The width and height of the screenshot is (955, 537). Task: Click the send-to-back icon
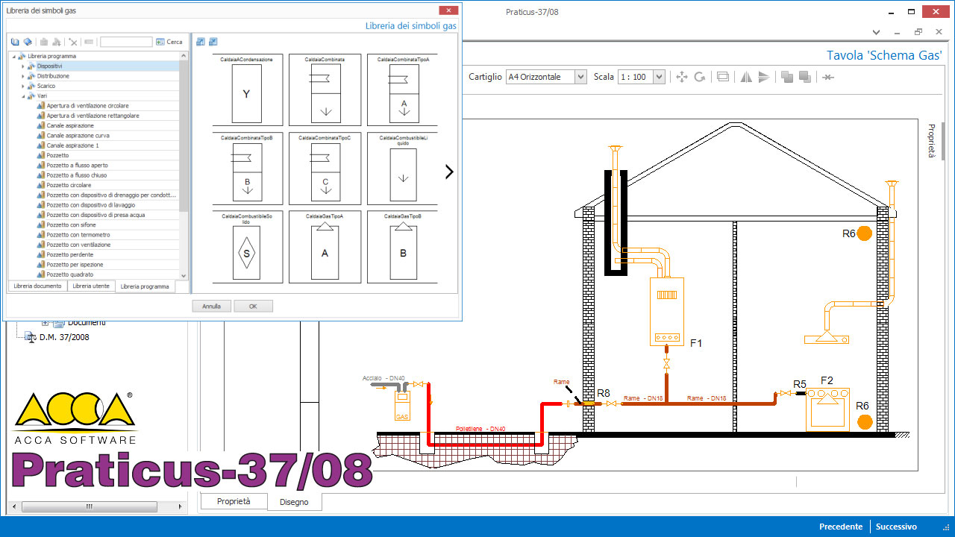[804, 77]
